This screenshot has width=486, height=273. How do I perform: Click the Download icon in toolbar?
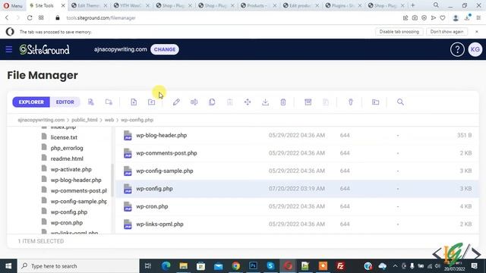tap(265, 102)
